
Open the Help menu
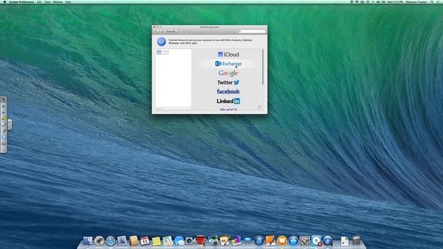(x=69, y=2)
